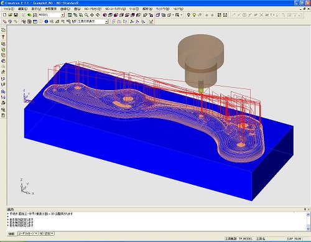The width and height of the screenshot is (311, 242).
Task: Switch to the User Messages tab in output panel
Action: click(x=28, y=233)
